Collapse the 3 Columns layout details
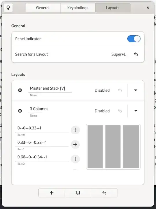The image size is (156, 209). point(135,111)
